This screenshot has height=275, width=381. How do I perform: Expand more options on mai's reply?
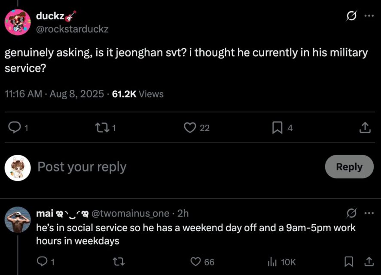pos(369,213)
